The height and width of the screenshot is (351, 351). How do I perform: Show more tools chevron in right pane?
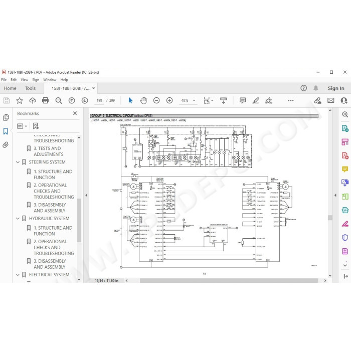click(x=345, y=265)
